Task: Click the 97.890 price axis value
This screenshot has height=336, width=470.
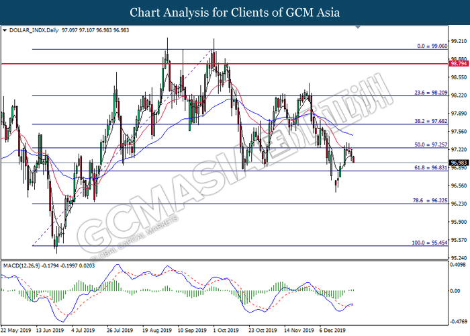Action: pos(459,114)
